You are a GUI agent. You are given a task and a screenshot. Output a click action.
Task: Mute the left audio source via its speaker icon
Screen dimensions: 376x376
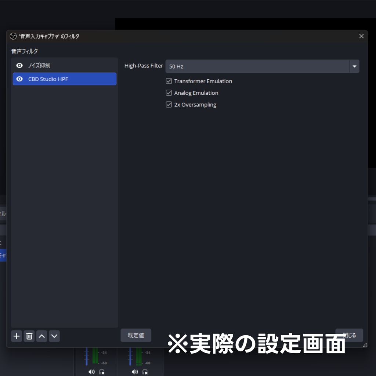[x=91, y=372]
